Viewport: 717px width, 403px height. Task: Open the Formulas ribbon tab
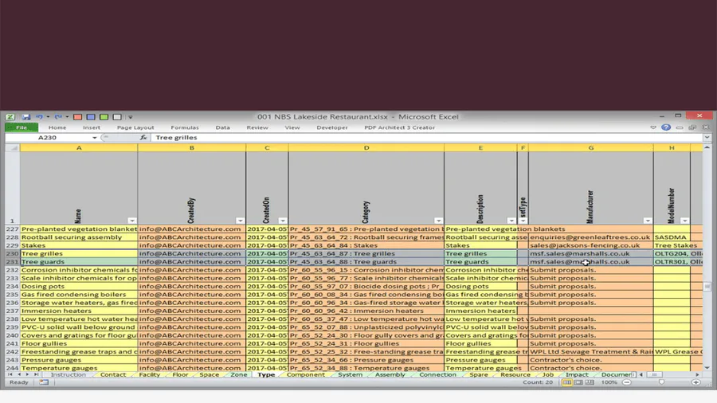click(185, 127)
